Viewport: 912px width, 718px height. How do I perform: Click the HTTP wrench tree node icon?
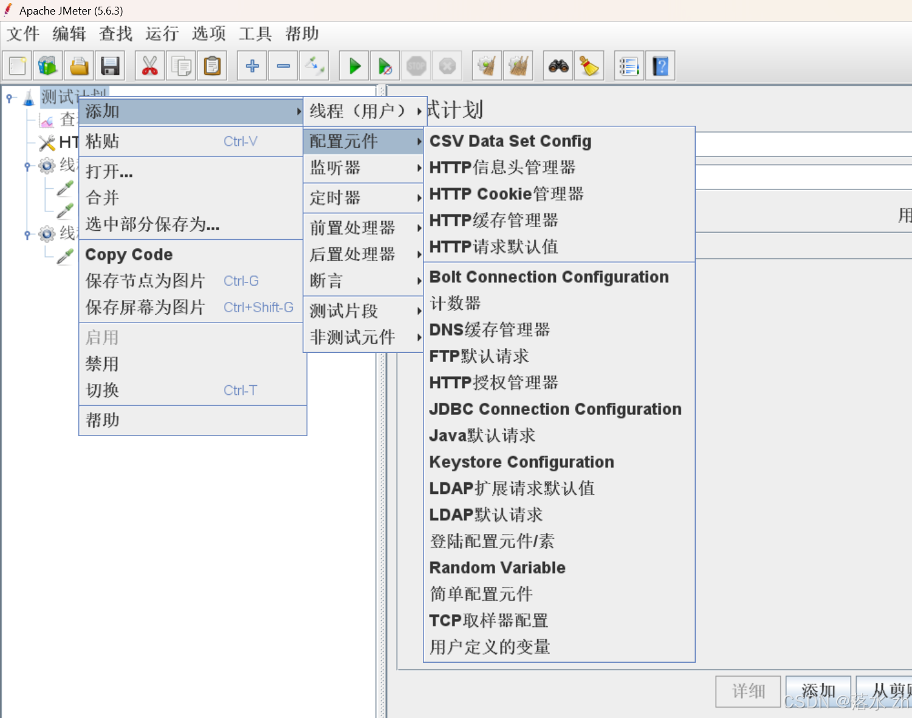pyautogui.click(x=47, y=143)
